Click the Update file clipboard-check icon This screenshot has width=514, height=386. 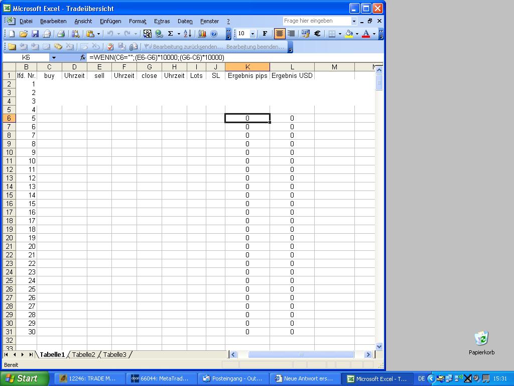tap(110, 47)
